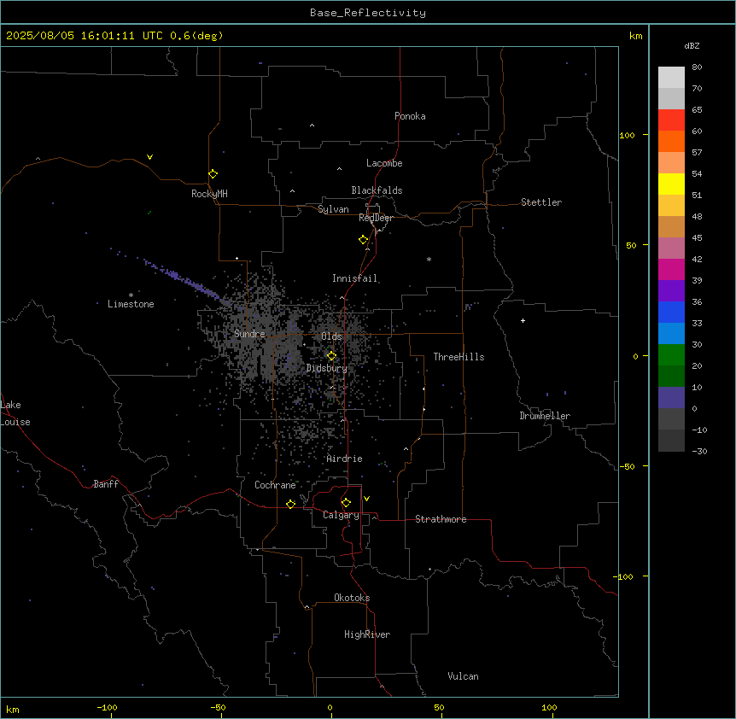
Task: Click the orange swatch between 60 and 57
Action: point(671,141)
